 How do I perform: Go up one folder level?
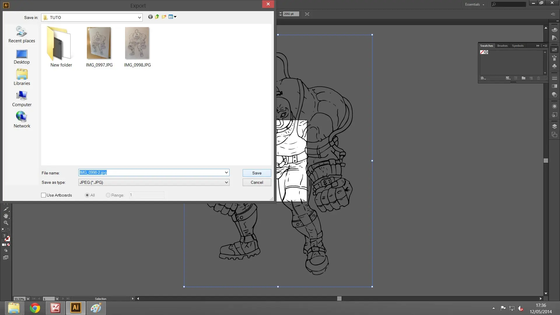(x=157, y=17)
